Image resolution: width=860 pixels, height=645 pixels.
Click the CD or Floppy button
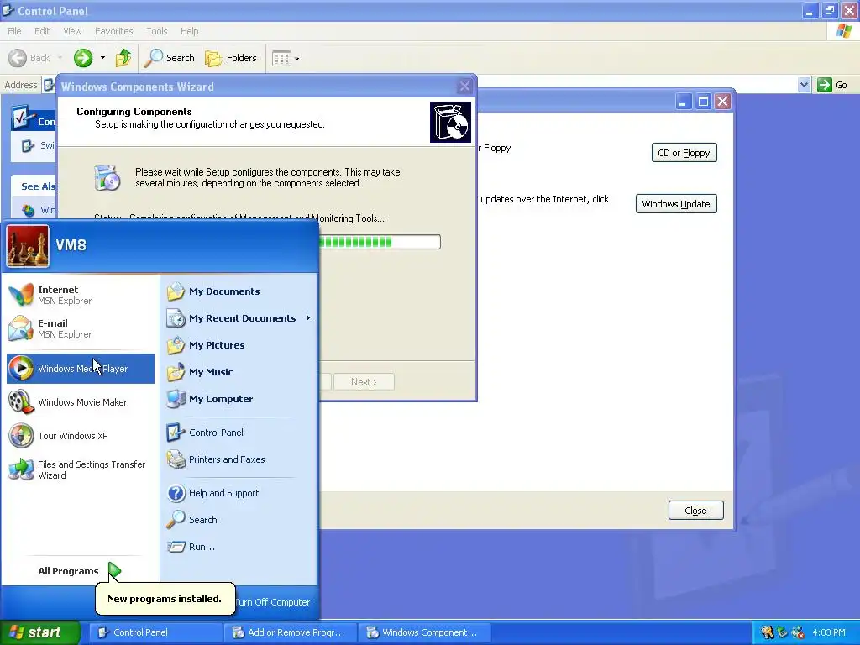(x=684, y=153)
